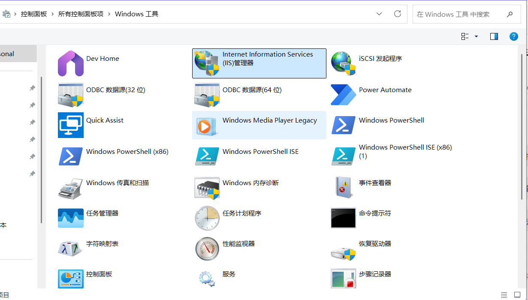Launch the iSCSI 发起程序 icon
This screenshot has width=528, height=300.
pyautogui.click(x=344, y=63)
